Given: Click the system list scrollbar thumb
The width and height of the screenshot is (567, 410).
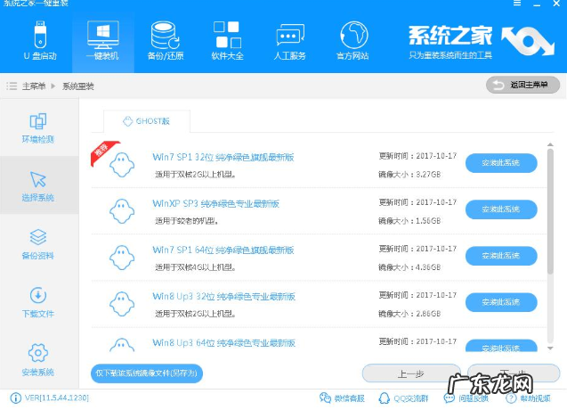Looking at the screenshot, I should pyautogui.click(x=550, y=211).
